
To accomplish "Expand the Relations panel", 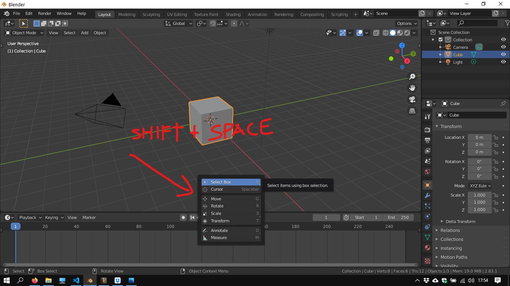I will 450,230.
